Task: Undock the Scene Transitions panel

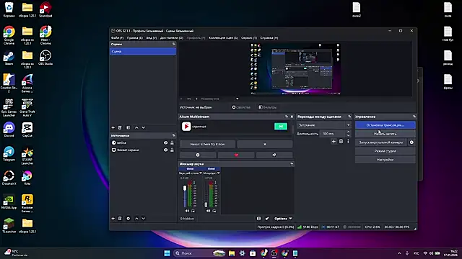Action: click(349, 117)
